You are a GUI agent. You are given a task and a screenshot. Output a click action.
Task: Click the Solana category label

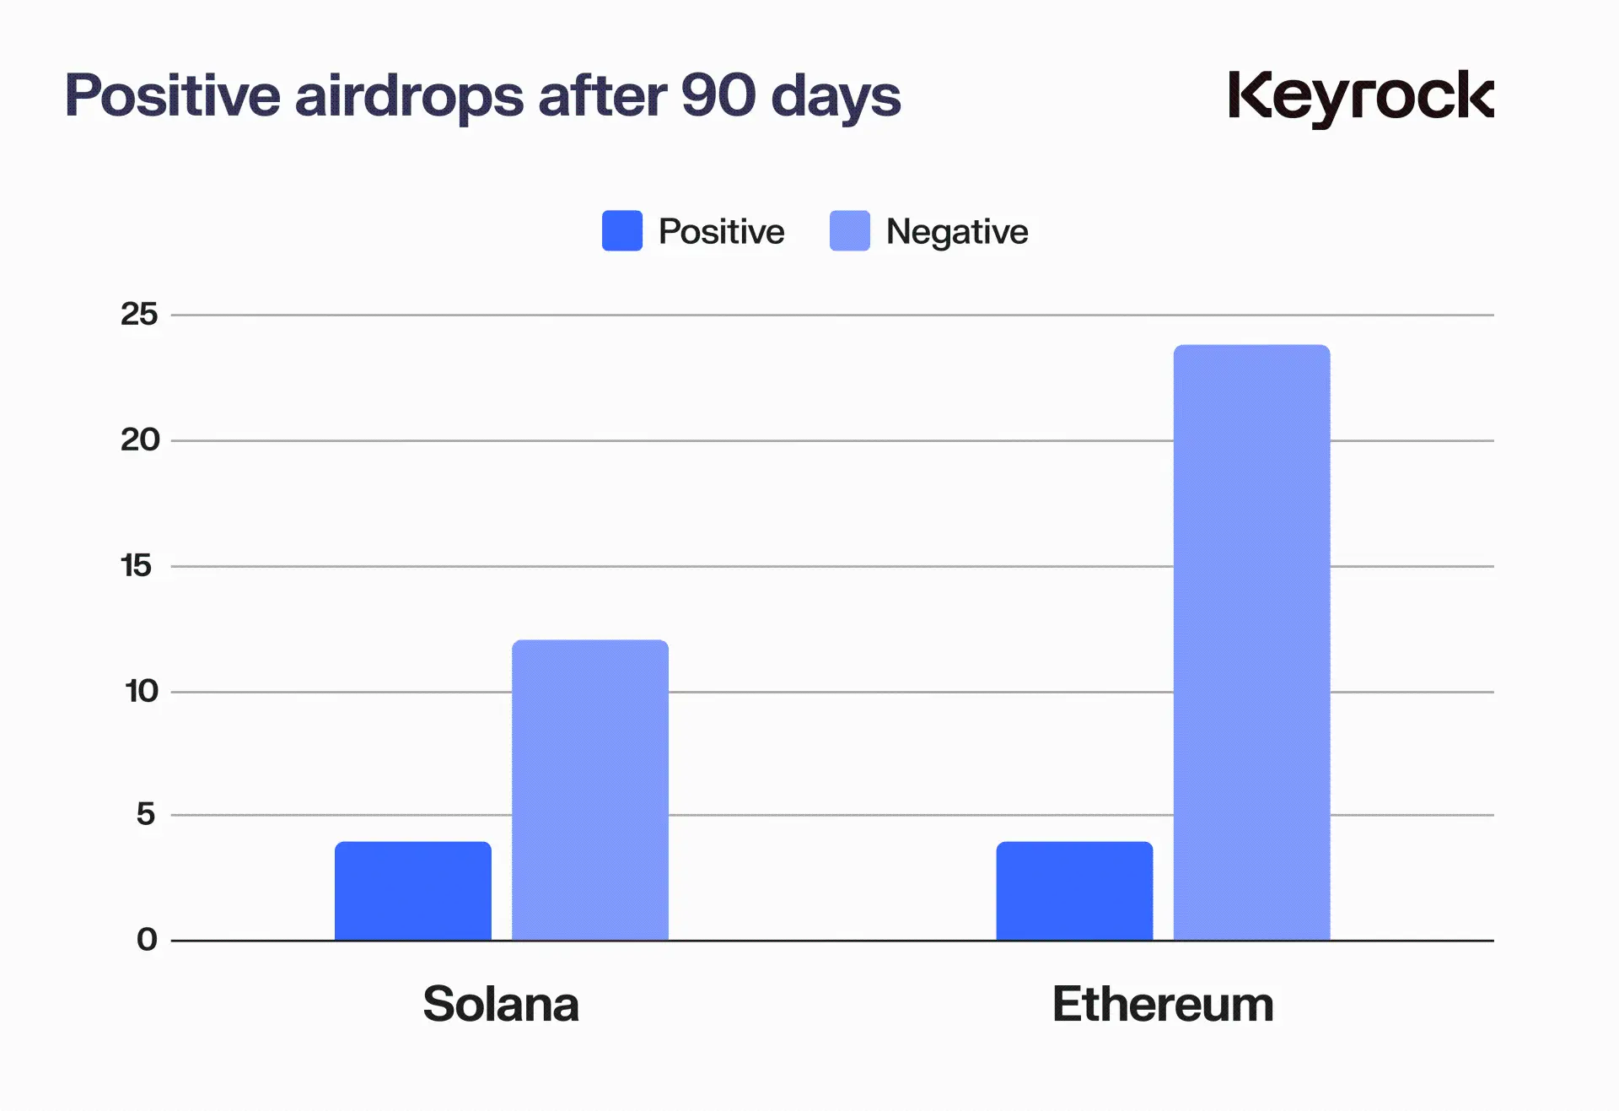coord(501,1004)
